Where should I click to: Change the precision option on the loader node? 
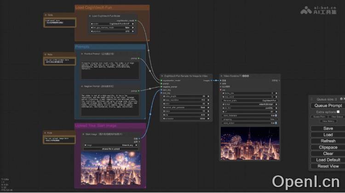pos(113,31)
